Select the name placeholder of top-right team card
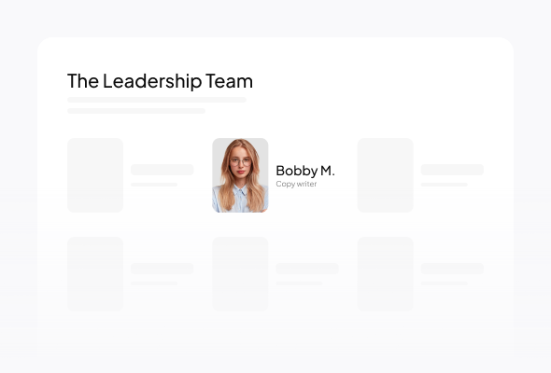The width and height of the screenshot is (551, 373). point(452,170)
